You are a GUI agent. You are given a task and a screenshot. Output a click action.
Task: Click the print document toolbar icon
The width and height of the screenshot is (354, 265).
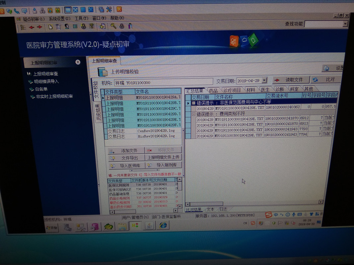click(x=103, y=26)
